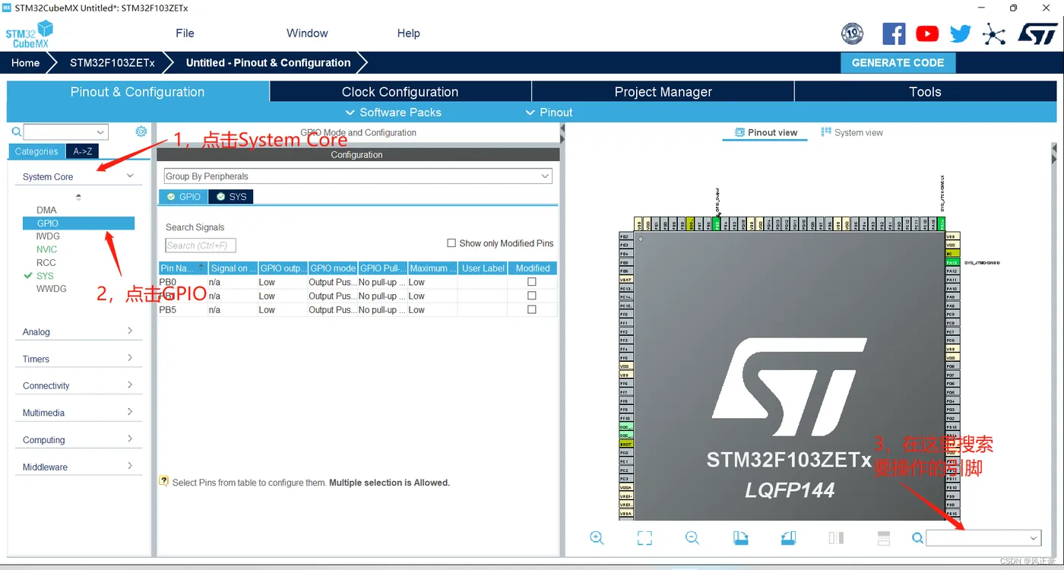Select DMA in System Core list

[x=46, y=210]
